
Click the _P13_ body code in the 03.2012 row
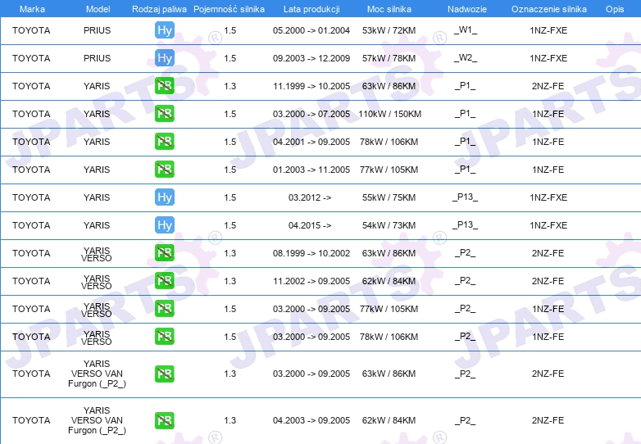tap(466, 197)
